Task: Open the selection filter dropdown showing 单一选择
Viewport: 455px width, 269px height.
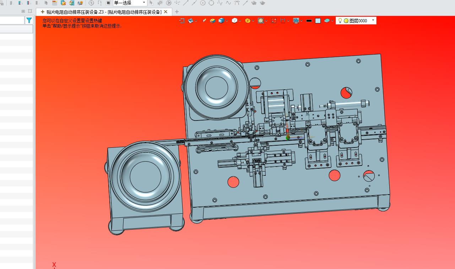Action: 130,3
